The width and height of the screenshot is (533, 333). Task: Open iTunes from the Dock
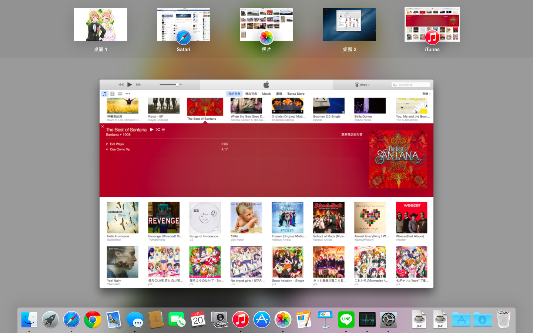tap(241, 320)
